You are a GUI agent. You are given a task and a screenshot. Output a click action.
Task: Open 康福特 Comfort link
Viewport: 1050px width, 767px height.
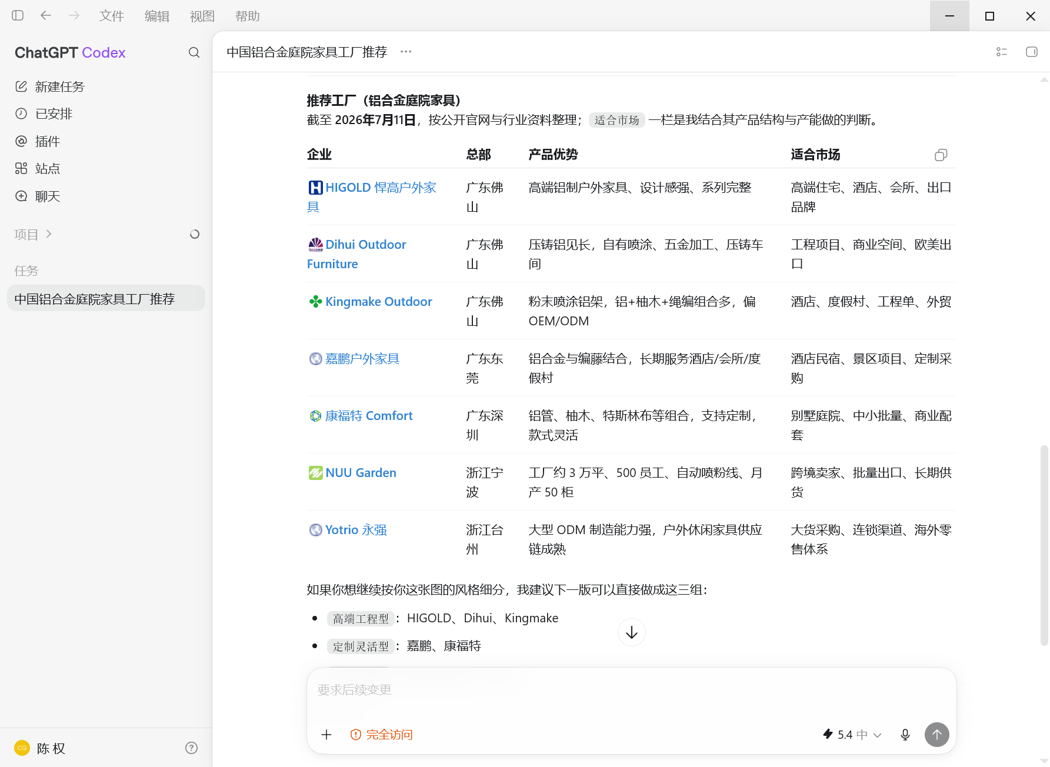[361, 416]
